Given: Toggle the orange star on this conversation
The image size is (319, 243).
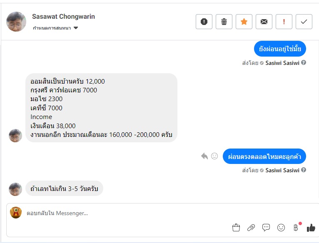Looking at the screenshot, I should pos(244,22).
